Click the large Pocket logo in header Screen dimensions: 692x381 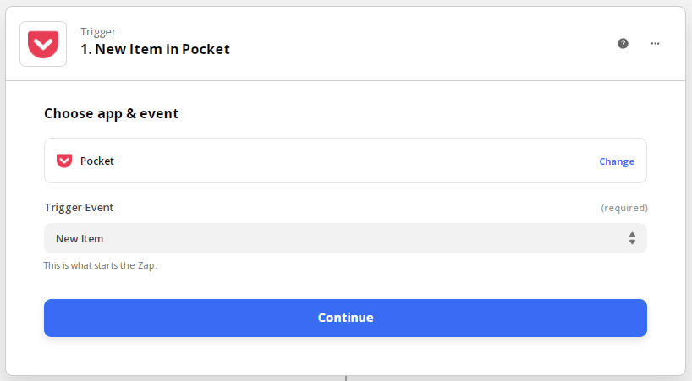click(x=43, y=44)
